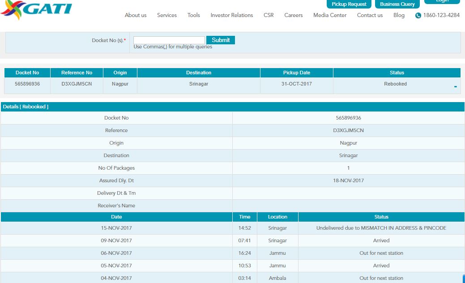465x283 pixels.
Task: Click the GATI logo
Action: point(36,10)
